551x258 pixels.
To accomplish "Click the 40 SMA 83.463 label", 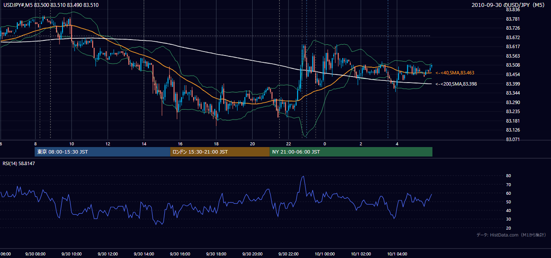I will coord(454,73).
